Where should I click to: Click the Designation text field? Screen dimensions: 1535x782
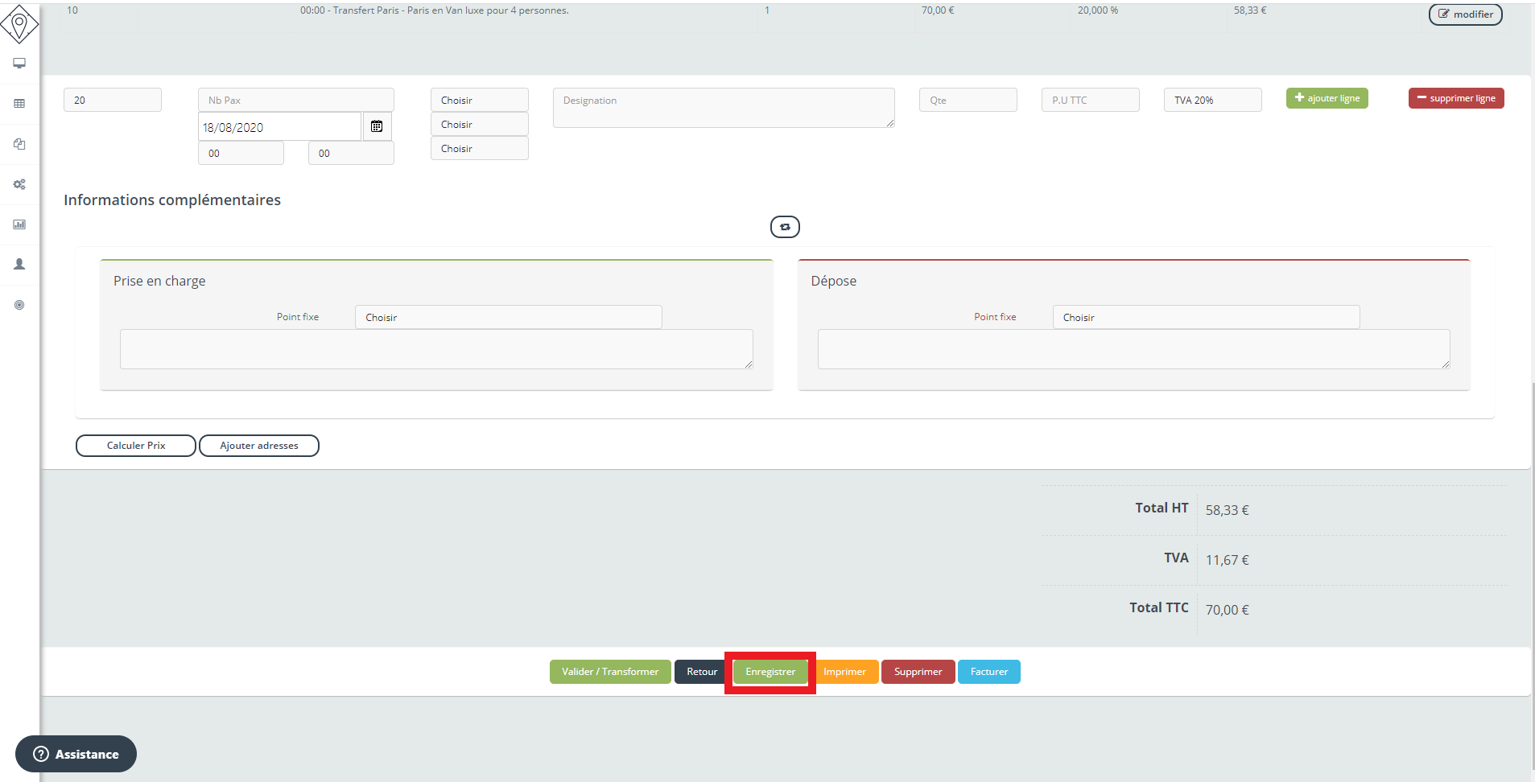(x=723, y=108)
